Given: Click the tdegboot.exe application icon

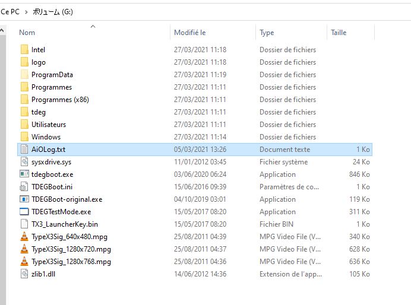Looking at the screenshot, I should pos(24,174).
